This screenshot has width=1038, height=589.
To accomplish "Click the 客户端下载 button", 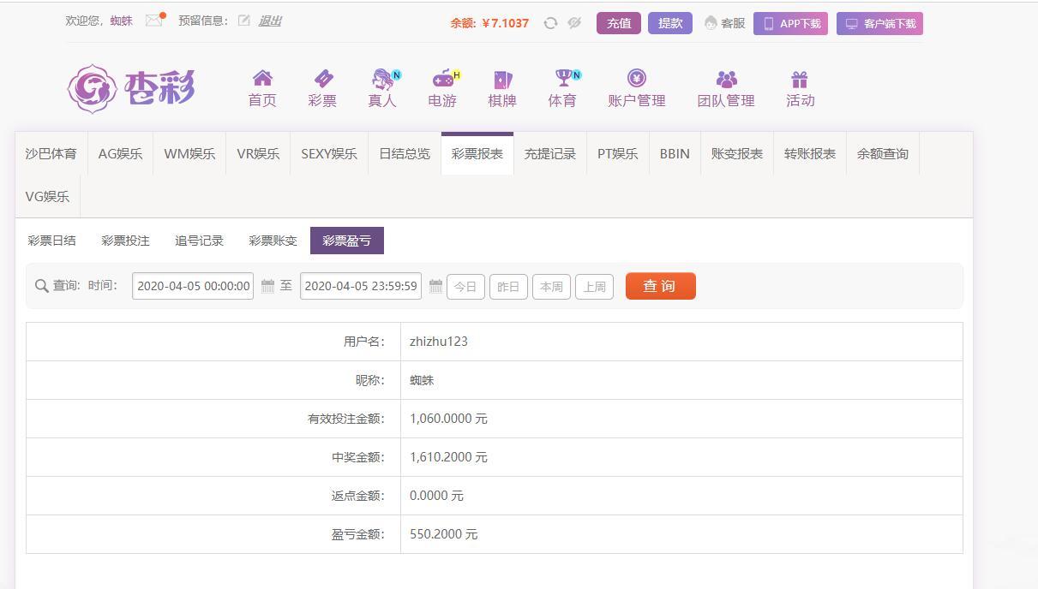I will tap(879, 24).
